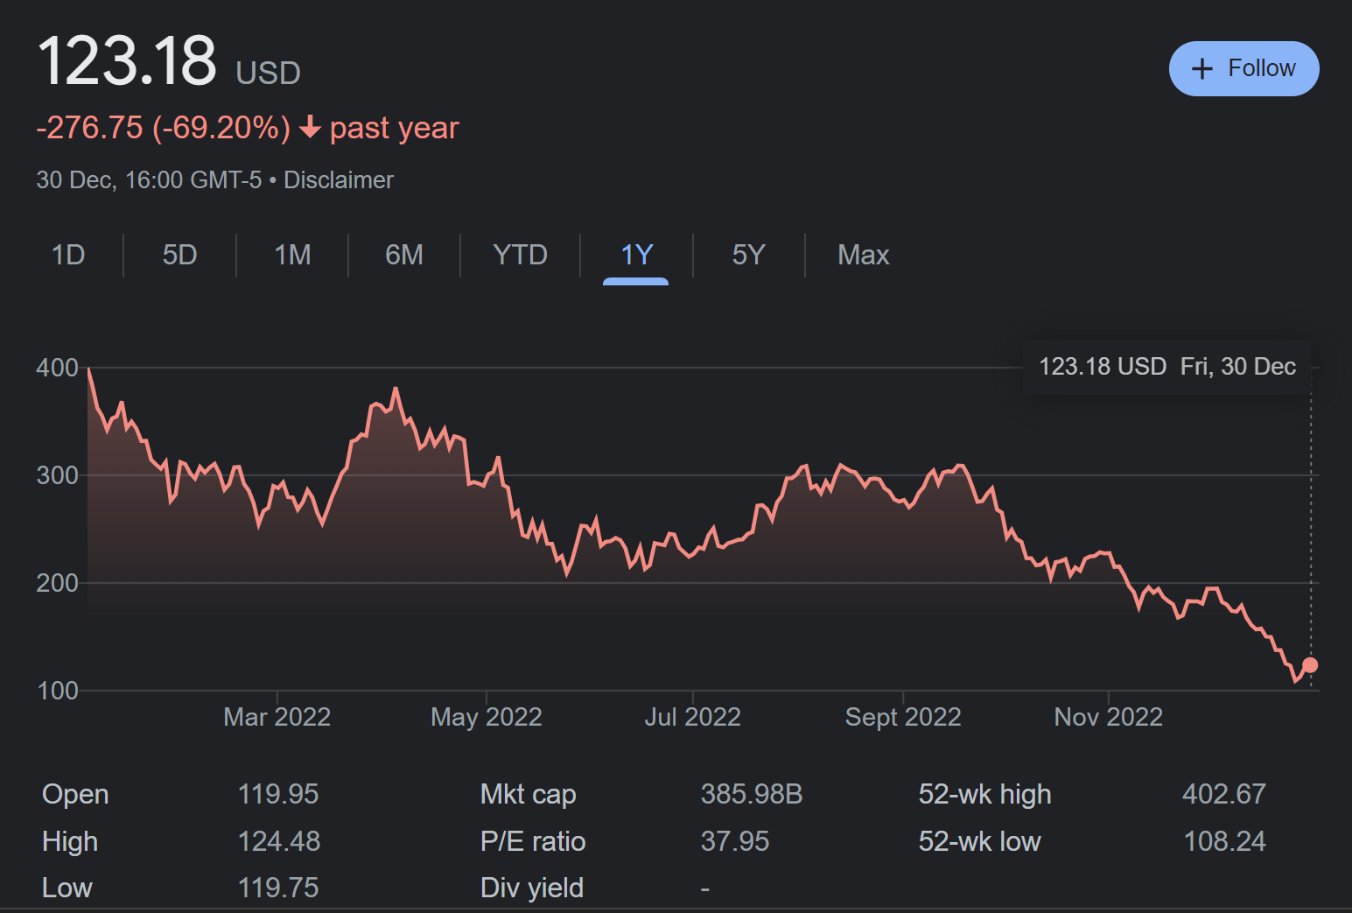Click the Jul 2022 marker on the timeline
1352x913 pixels.
[x=692, y=717]
